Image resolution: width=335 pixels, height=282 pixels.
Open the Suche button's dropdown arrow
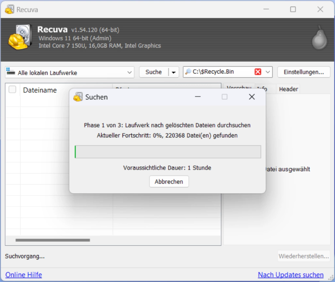[174, 72]
